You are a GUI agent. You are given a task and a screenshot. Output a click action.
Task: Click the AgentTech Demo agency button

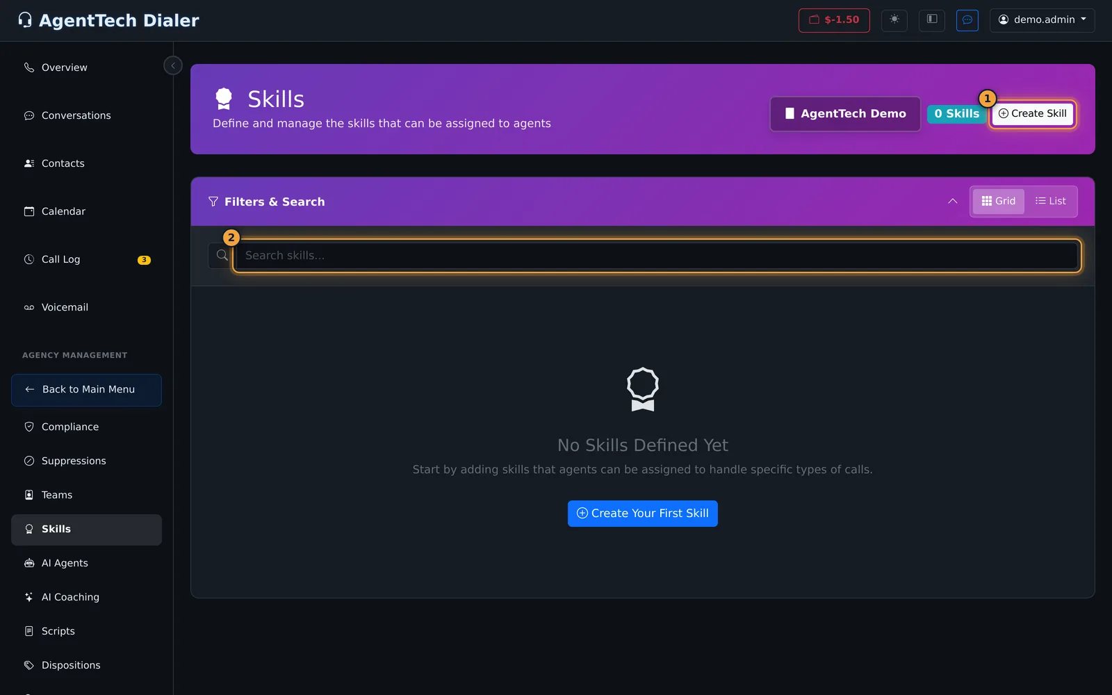[x=845, y=114]
